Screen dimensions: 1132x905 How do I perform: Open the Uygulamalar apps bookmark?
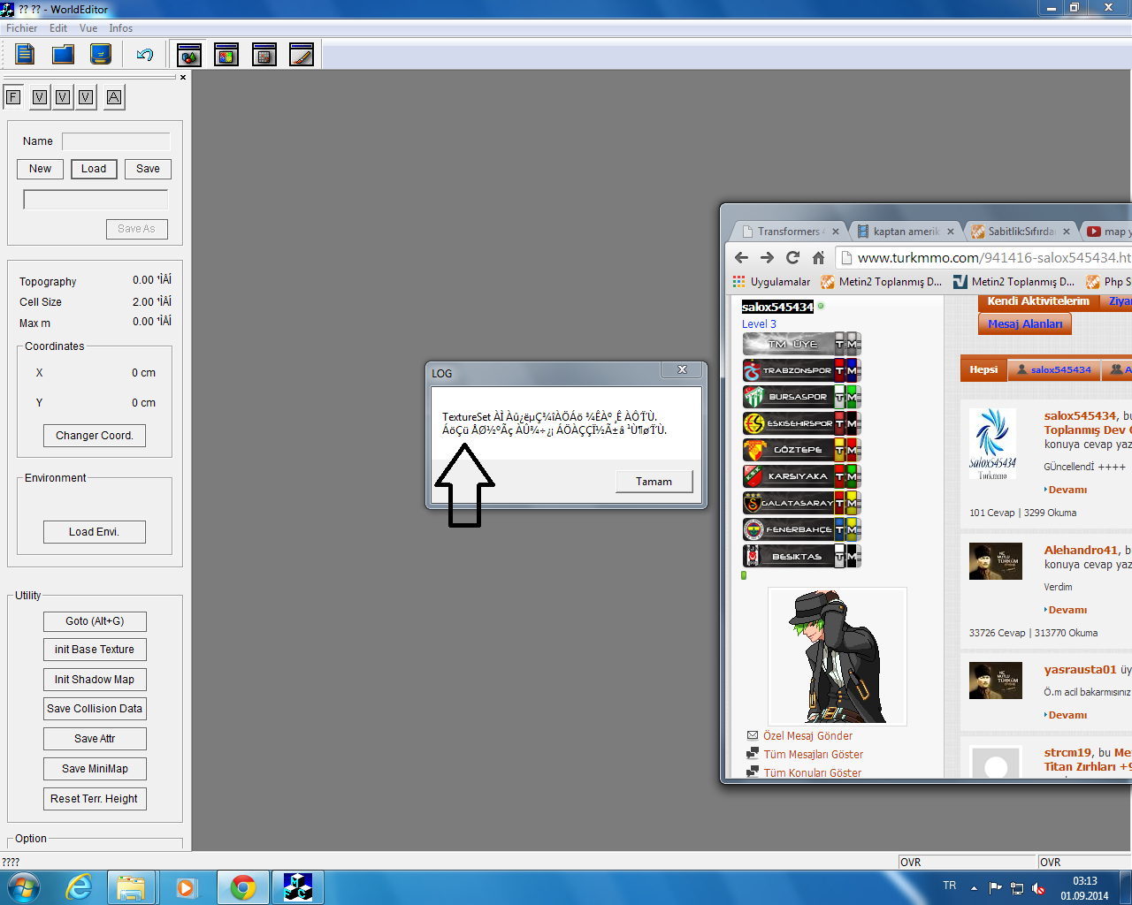771,282
